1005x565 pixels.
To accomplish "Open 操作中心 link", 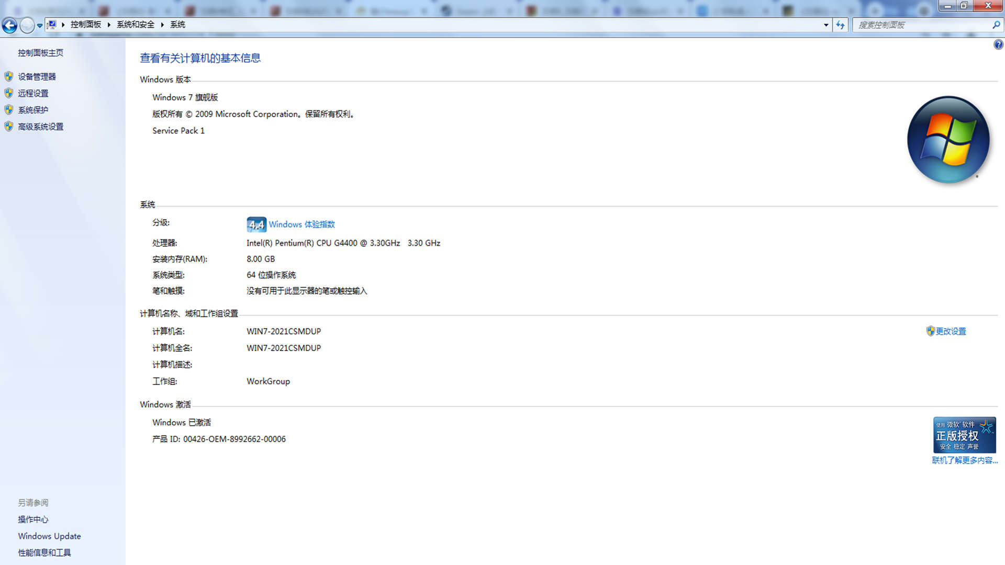I will pos(33,519).
